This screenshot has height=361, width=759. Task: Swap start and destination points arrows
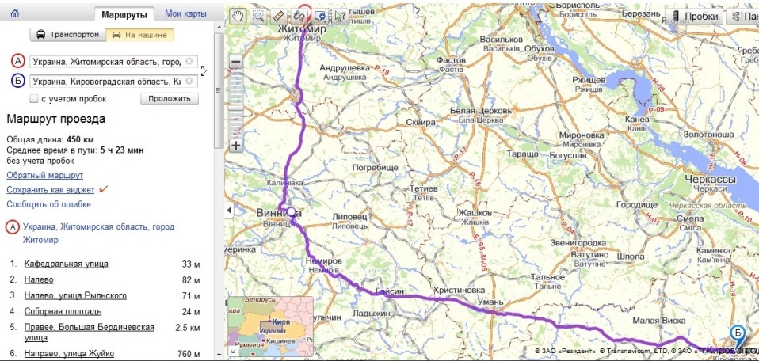[204, 71]
